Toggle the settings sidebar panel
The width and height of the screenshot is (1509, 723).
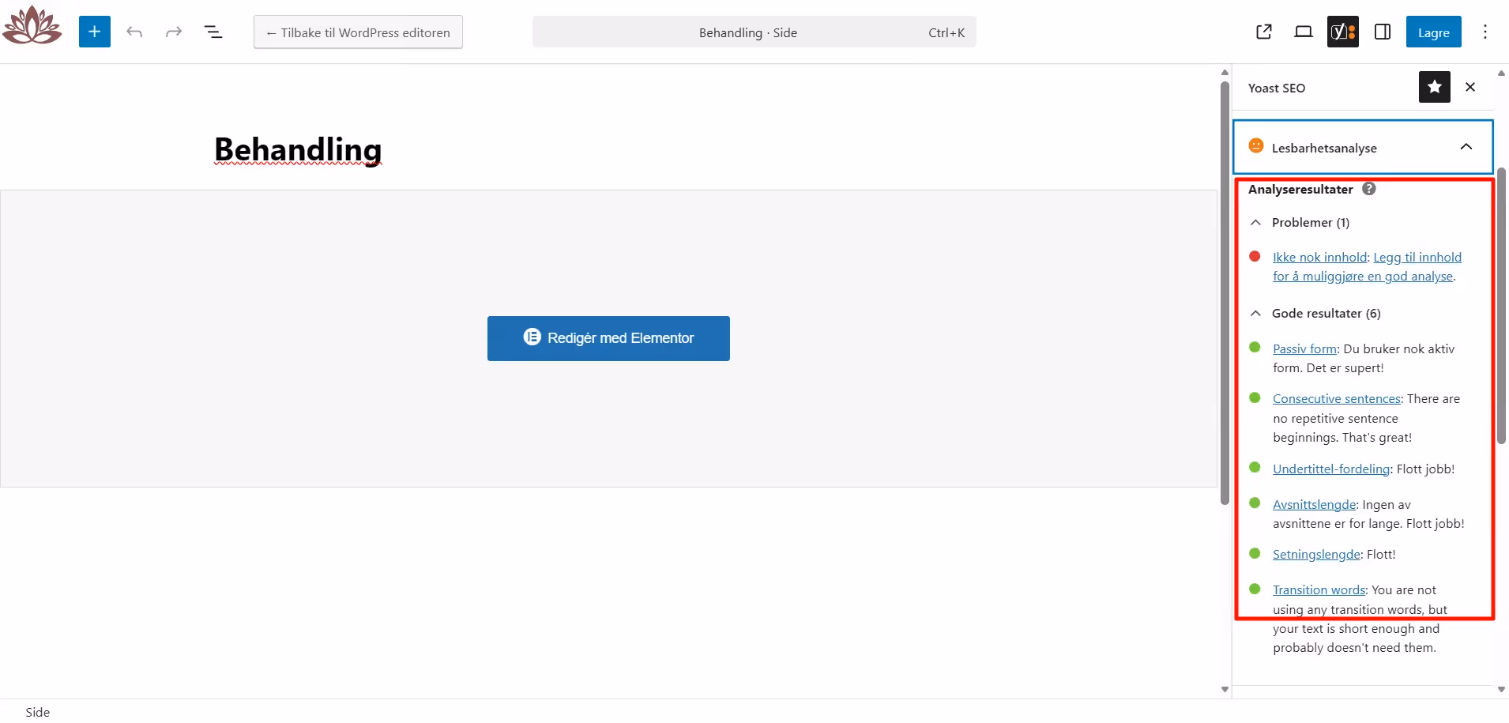[x=1383, y=32]
